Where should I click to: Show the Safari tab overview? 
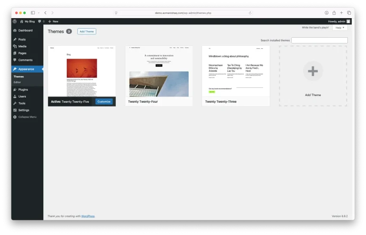[x=349, y=13]
